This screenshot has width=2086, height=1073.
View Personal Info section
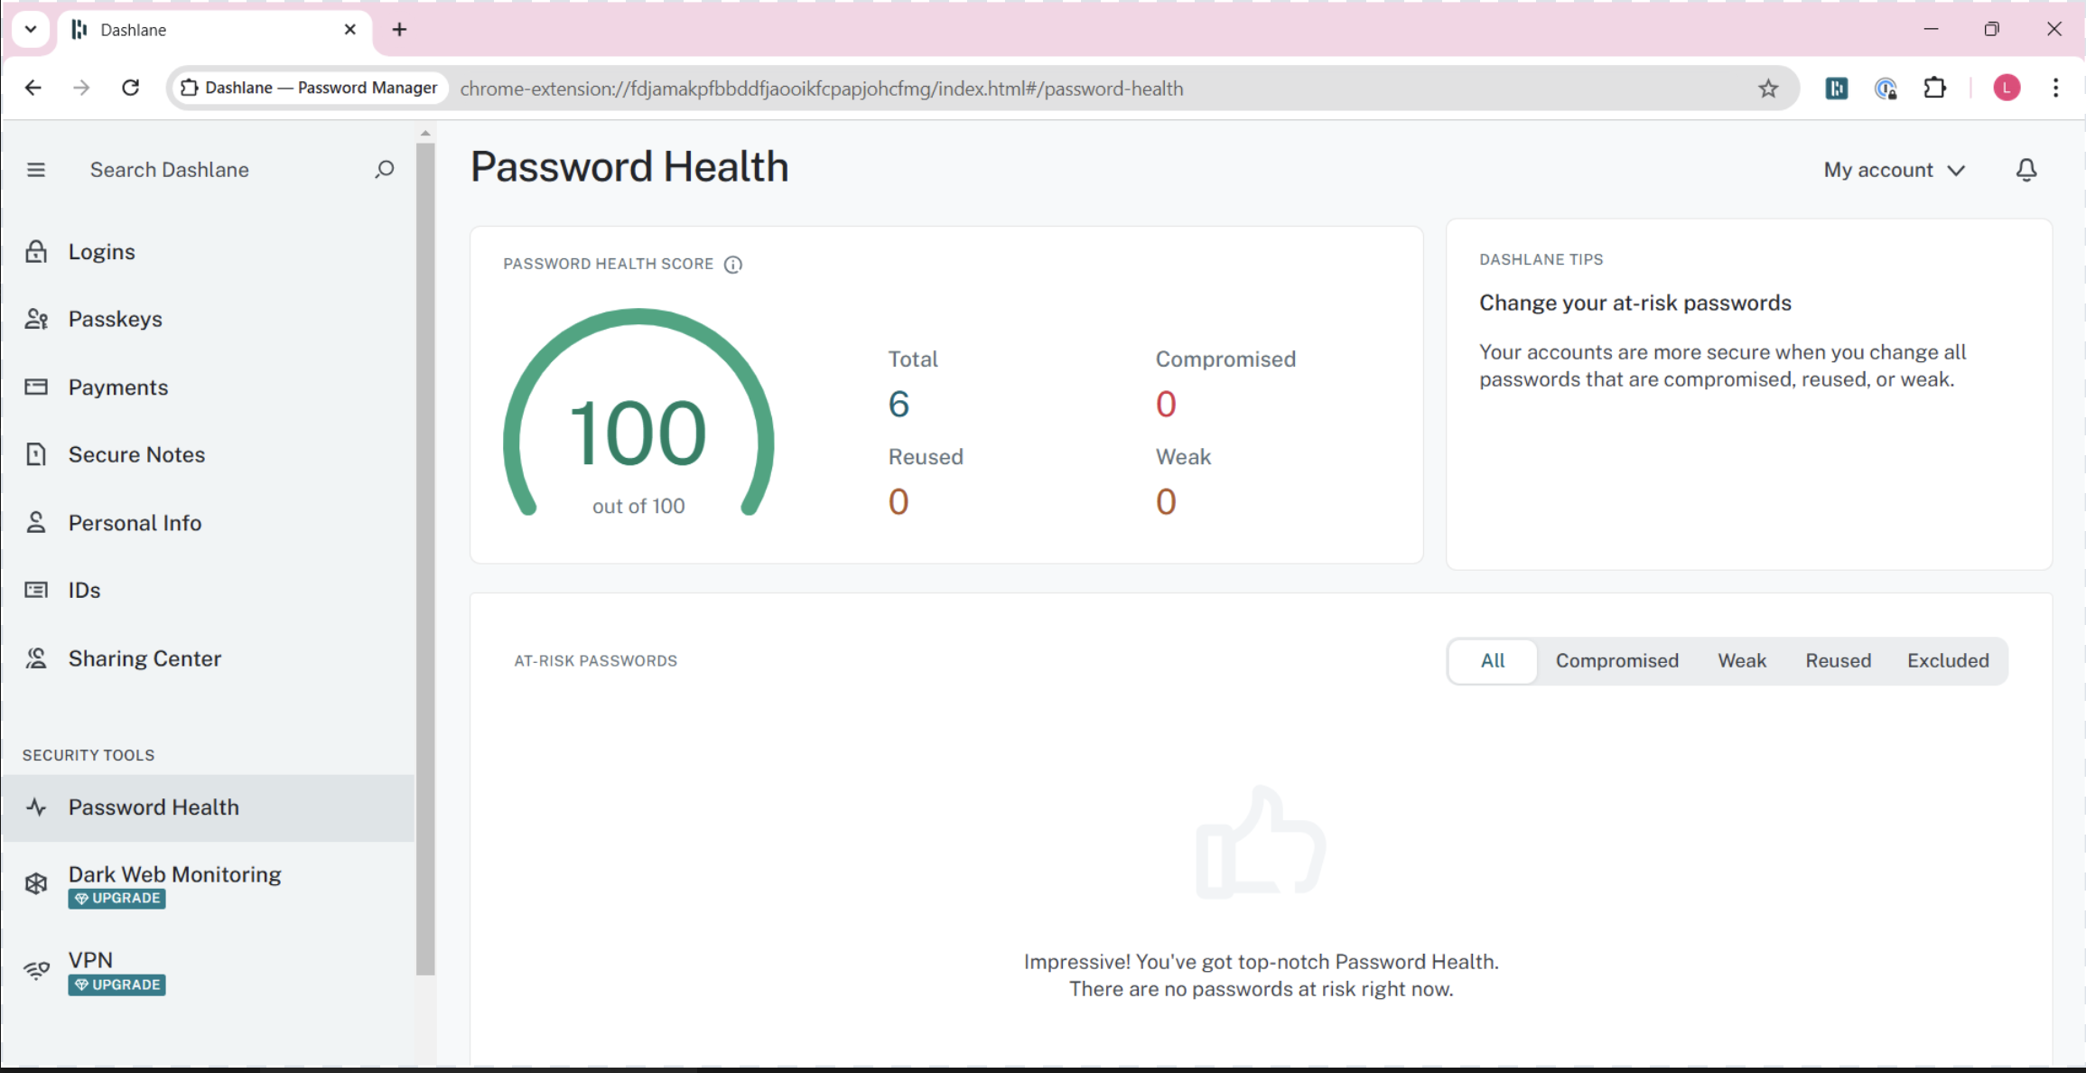point(135,522)
